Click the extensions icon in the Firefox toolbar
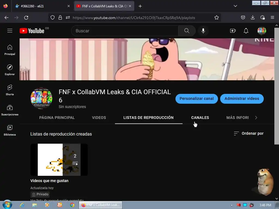The width and height of the screenshot is (279, 209). tap(262, 17)
